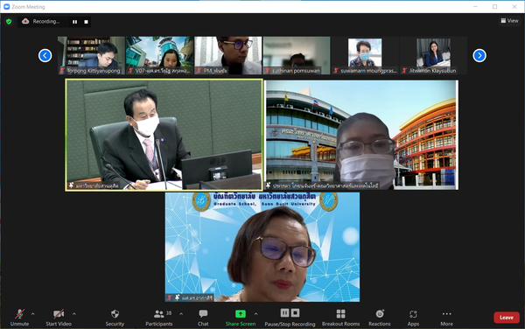
Task: Open the Security shield icon
Action: [x=115, y=314]
